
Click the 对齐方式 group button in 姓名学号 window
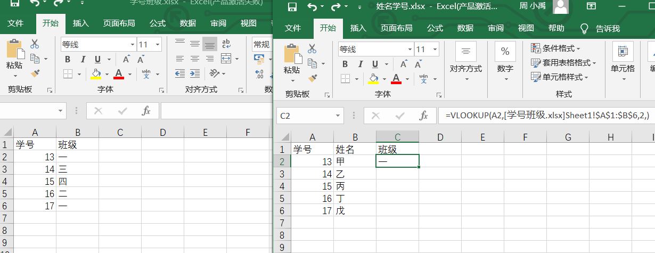pos(466,62)
